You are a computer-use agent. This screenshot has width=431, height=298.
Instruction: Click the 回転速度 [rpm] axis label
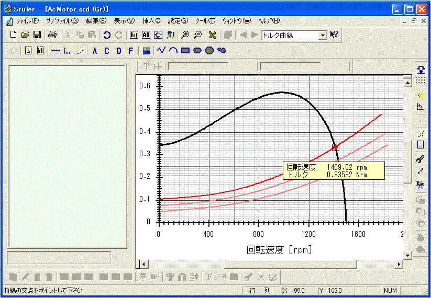click(280, 250)
